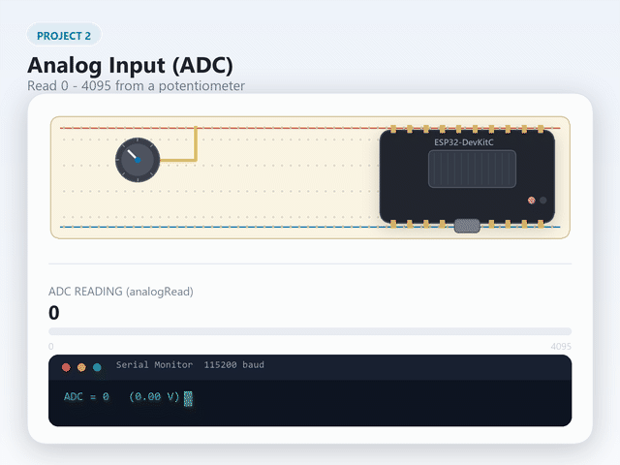Click the red dot in Serial Monitor header
The height and width of the screenshot is (465, 620).
[66, 367]
